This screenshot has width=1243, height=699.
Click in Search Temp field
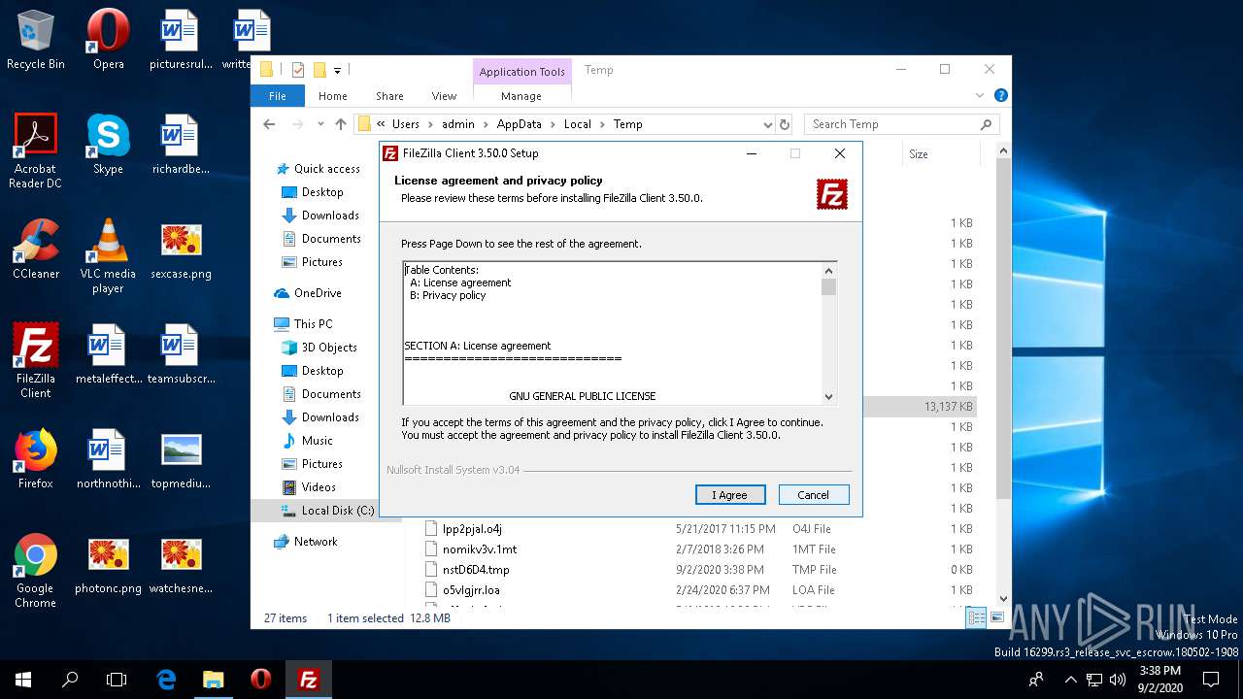tap(900, 124)
